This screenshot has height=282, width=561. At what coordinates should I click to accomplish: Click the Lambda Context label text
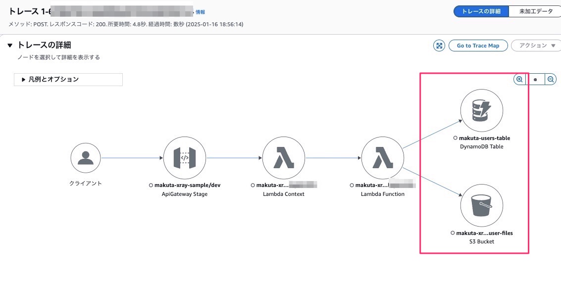pos(284,194)
